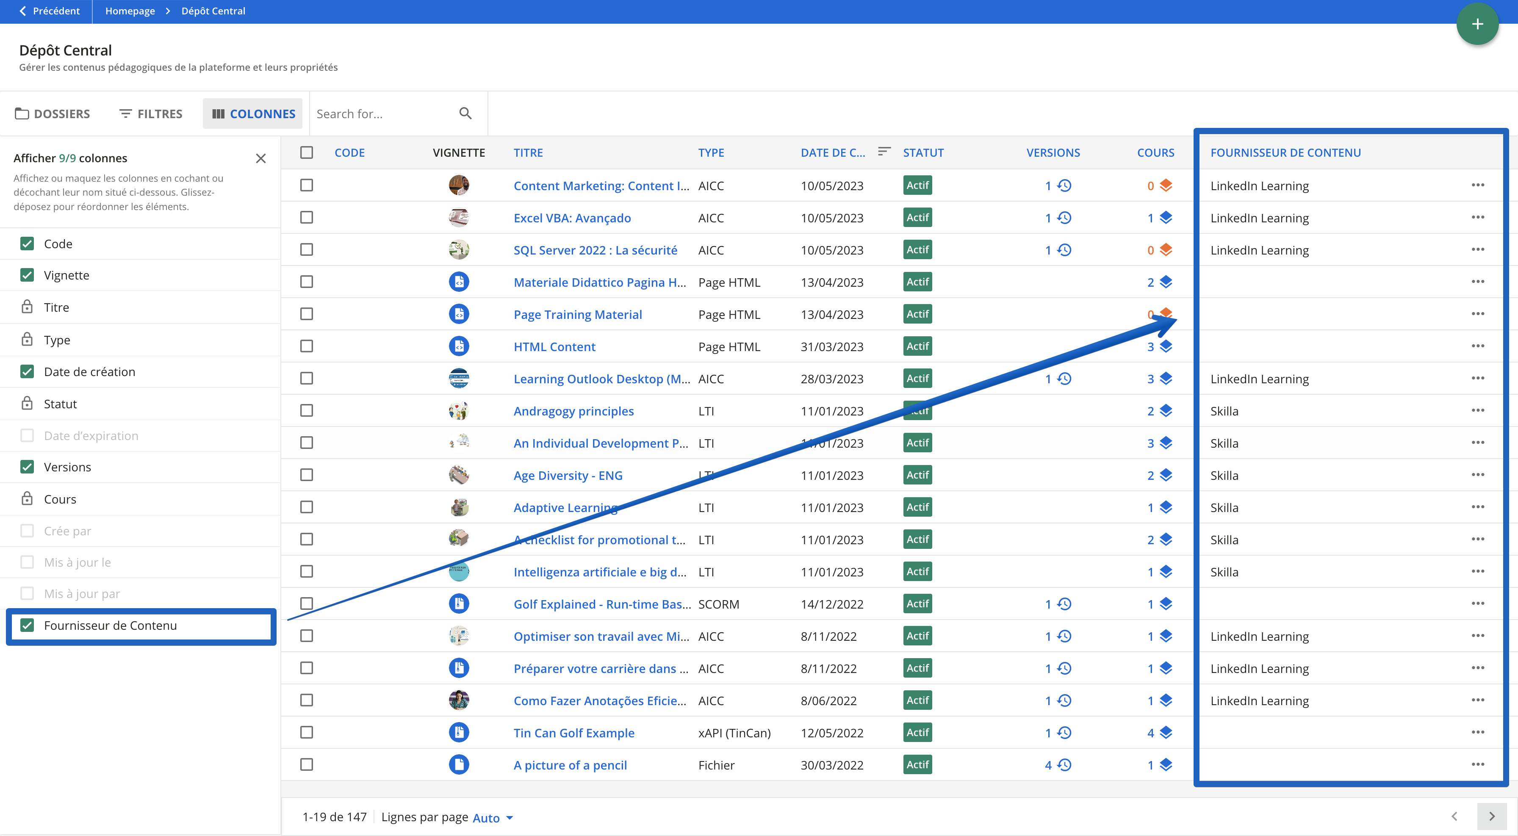
Task: Click thumbnail of Como Fazer Anotações row
Action: [x=459, y=700]
